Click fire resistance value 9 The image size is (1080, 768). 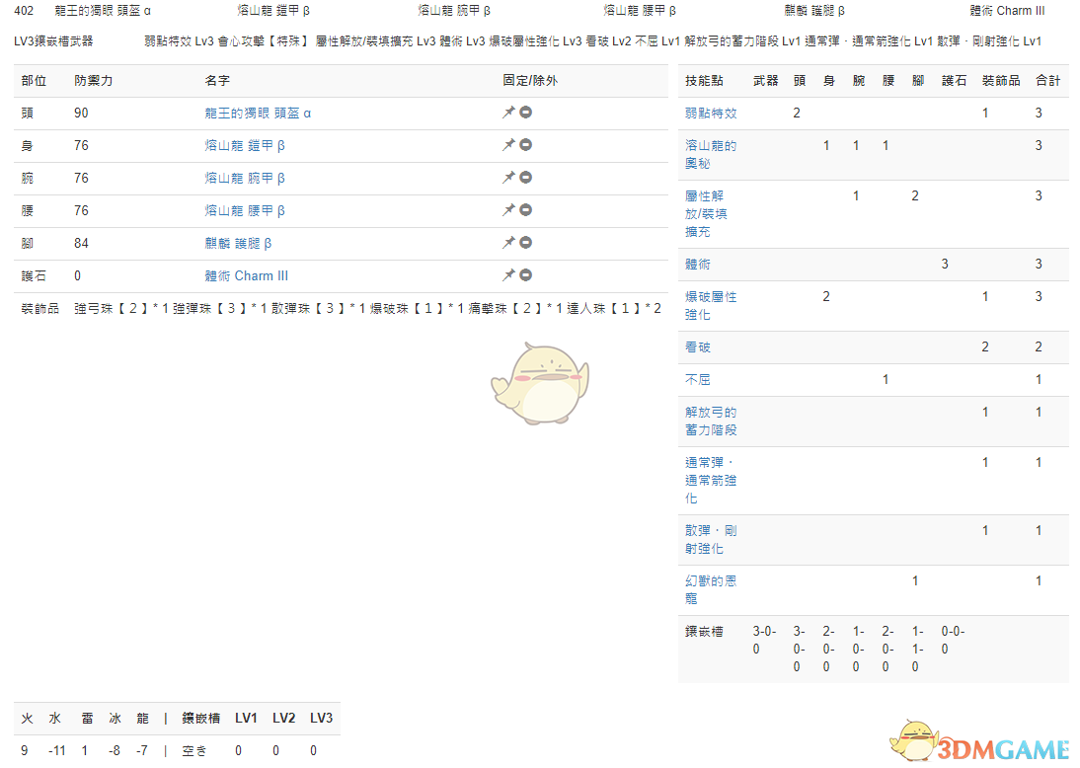coord(25,751)
